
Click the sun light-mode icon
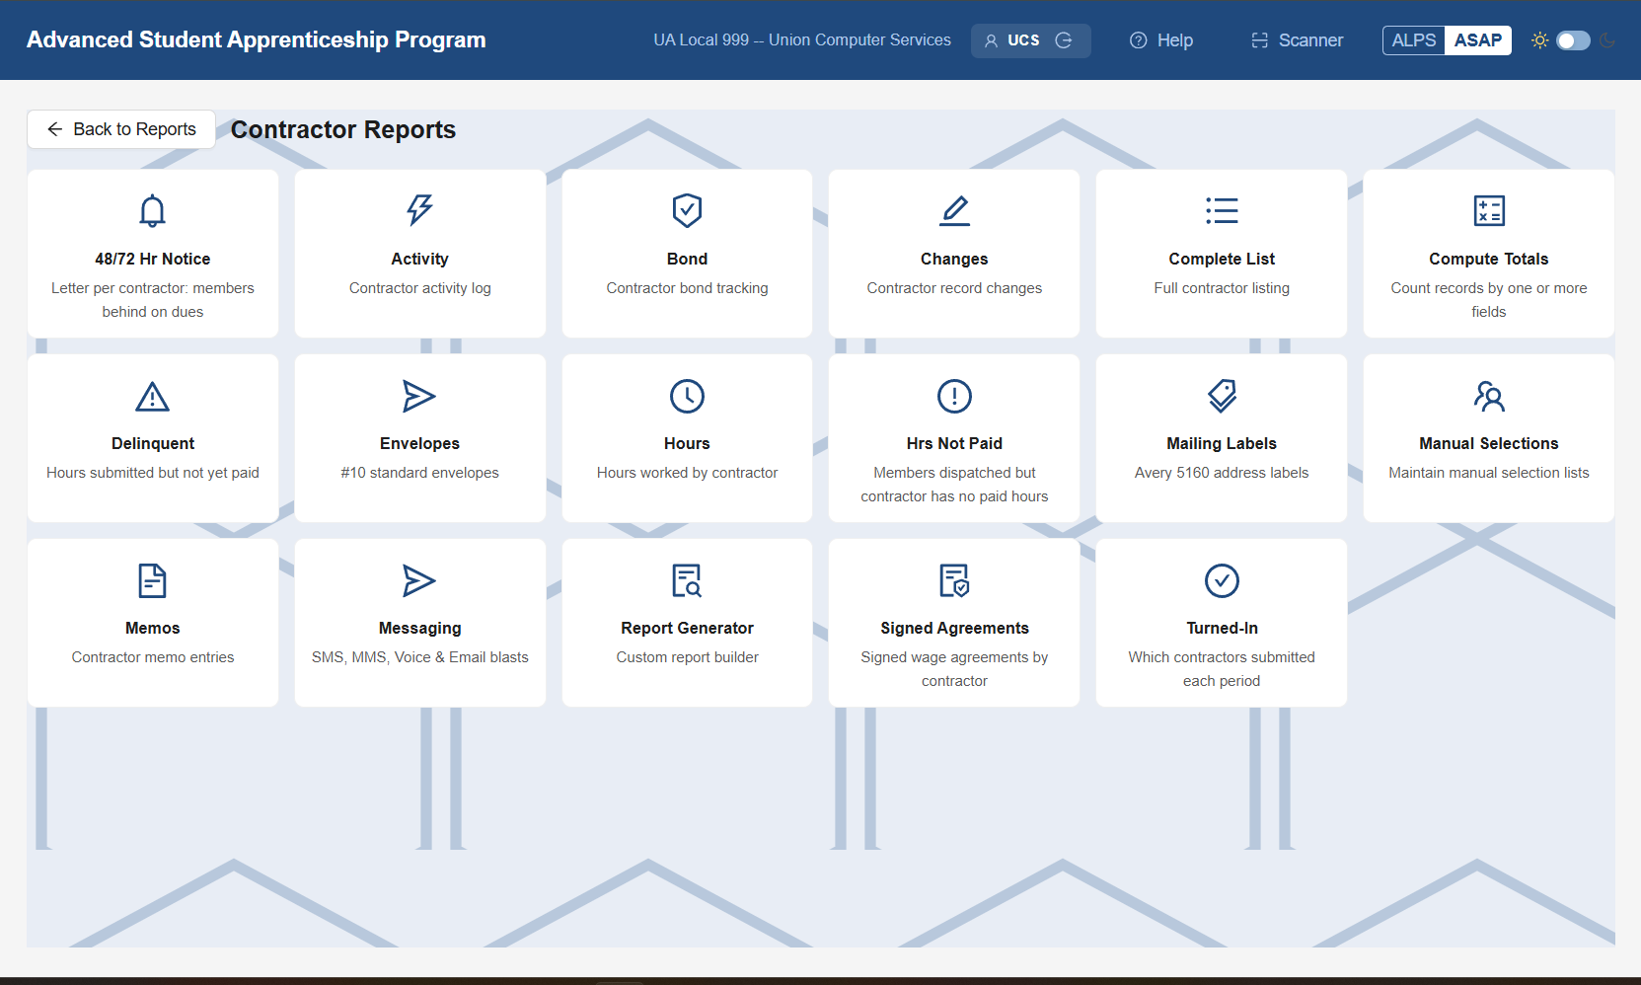point(1539,40)
